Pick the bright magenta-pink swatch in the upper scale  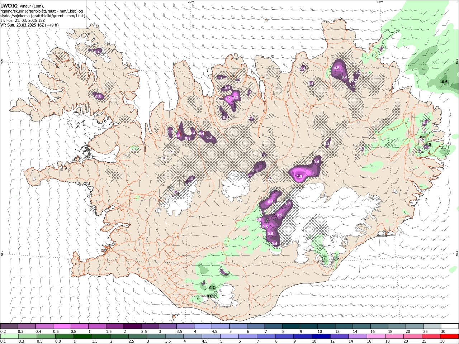[62, 326]
